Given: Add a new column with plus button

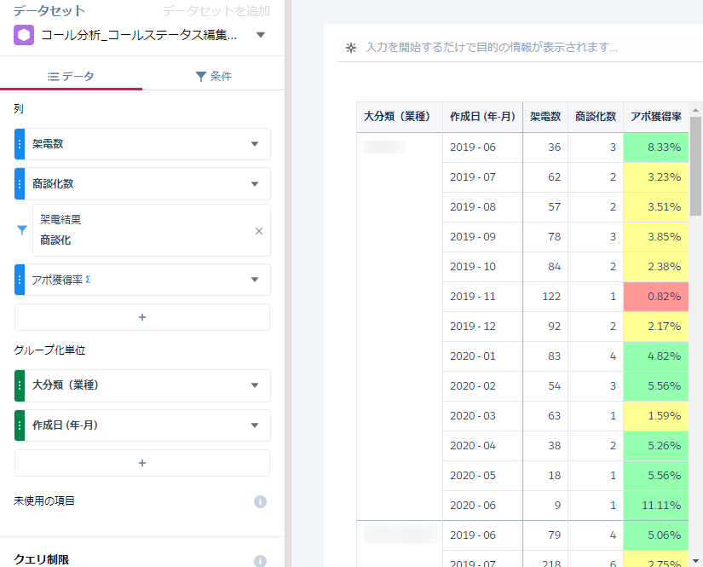Looking at the screenshot, I should pyautogui.click(x=142, y=317).
